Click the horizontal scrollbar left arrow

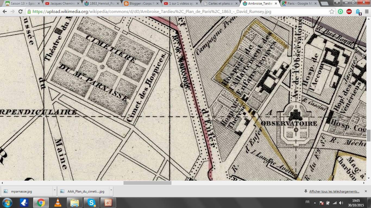pos(2,183)
